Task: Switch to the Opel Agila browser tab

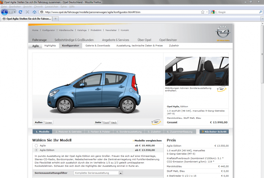Action: point(27,19)
